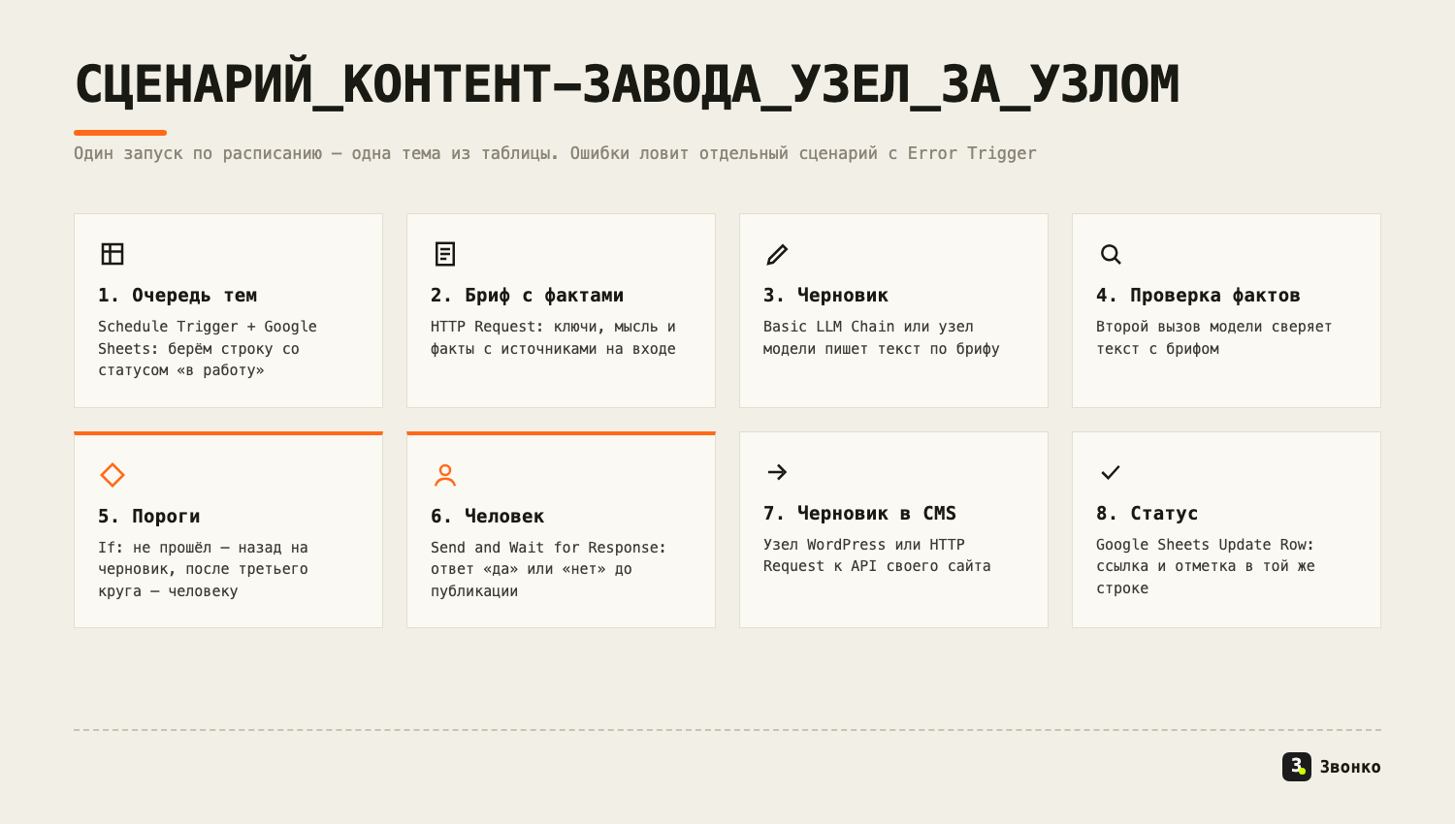Click the arrow icon in the Черновик в CMS card
1455x824 pixels.
click(777, 472)
